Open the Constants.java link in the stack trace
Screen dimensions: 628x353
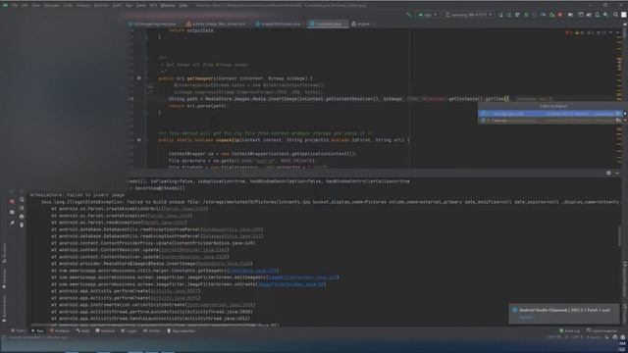[x=253, y=271]
